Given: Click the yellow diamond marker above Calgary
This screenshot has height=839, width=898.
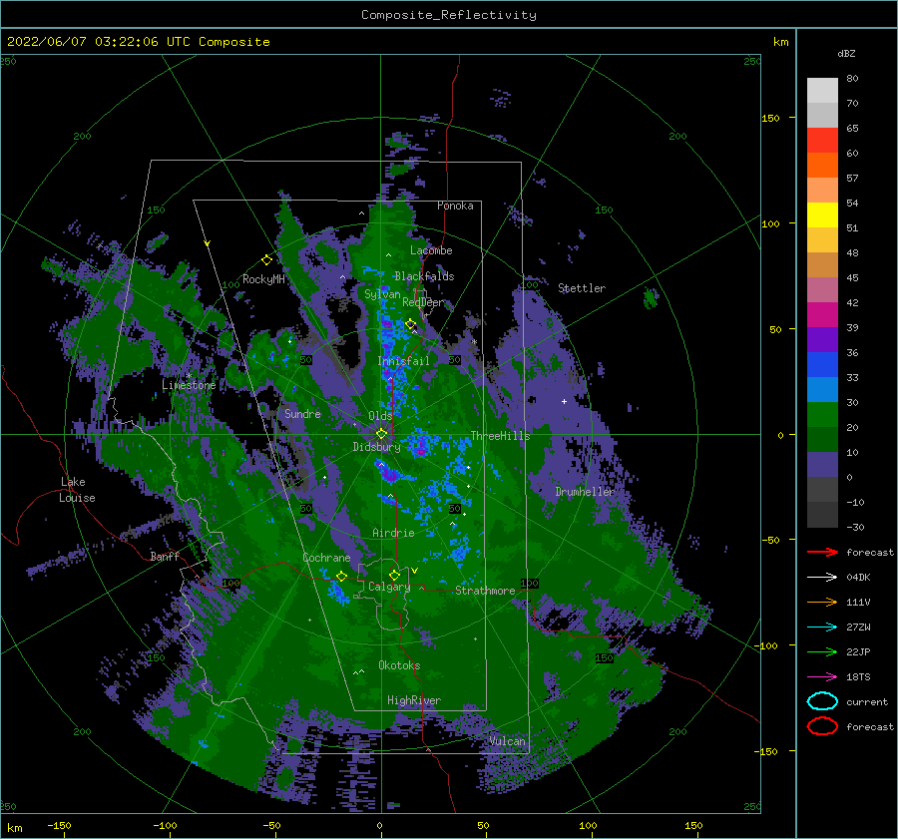Looking at the screenshot, I should click(x=394, y=575).
